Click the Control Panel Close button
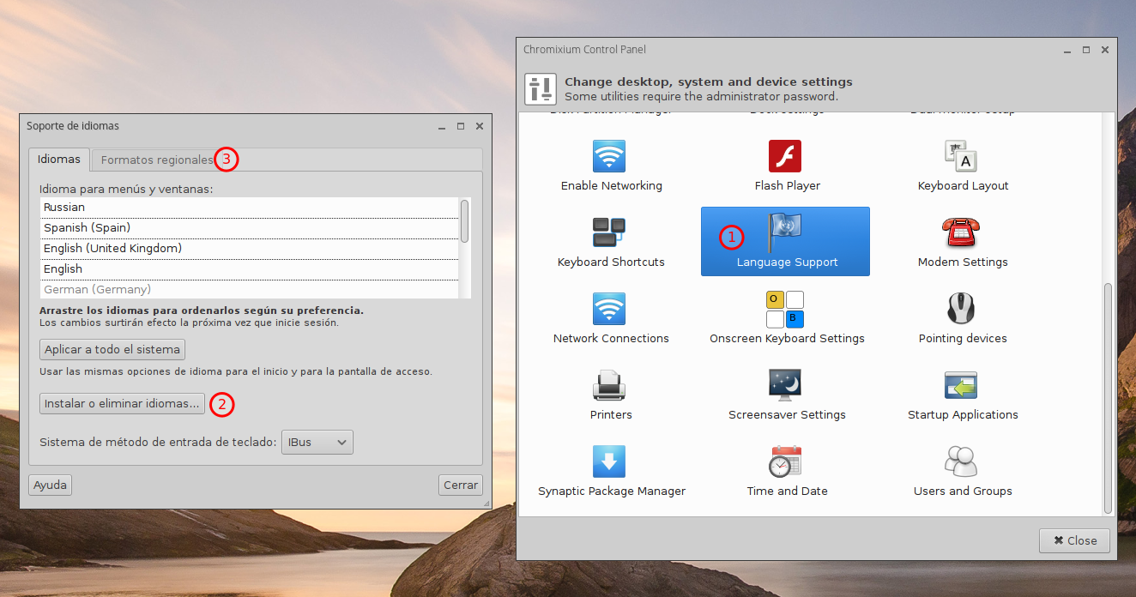The height and width of the screenshot is (597, 1136). (1074, 540)
